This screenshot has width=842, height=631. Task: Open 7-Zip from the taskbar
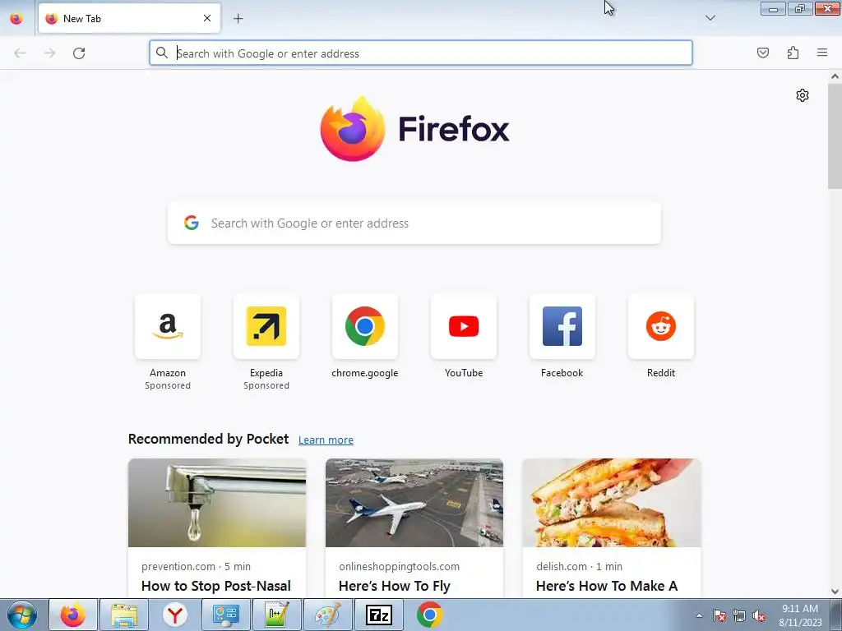[378, 615]
